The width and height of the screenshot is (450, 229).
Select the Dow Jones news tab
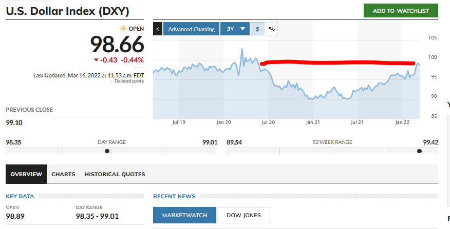(x=243, y=215)
